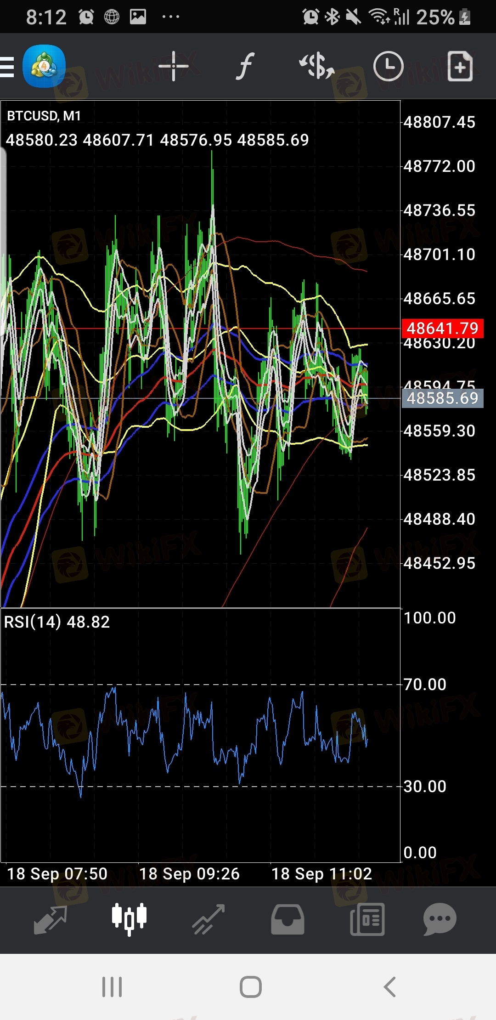Screen dimensions: 496x1020
Task: Tap the MetaTrader 4 app logo
Action: pos(44,66)
